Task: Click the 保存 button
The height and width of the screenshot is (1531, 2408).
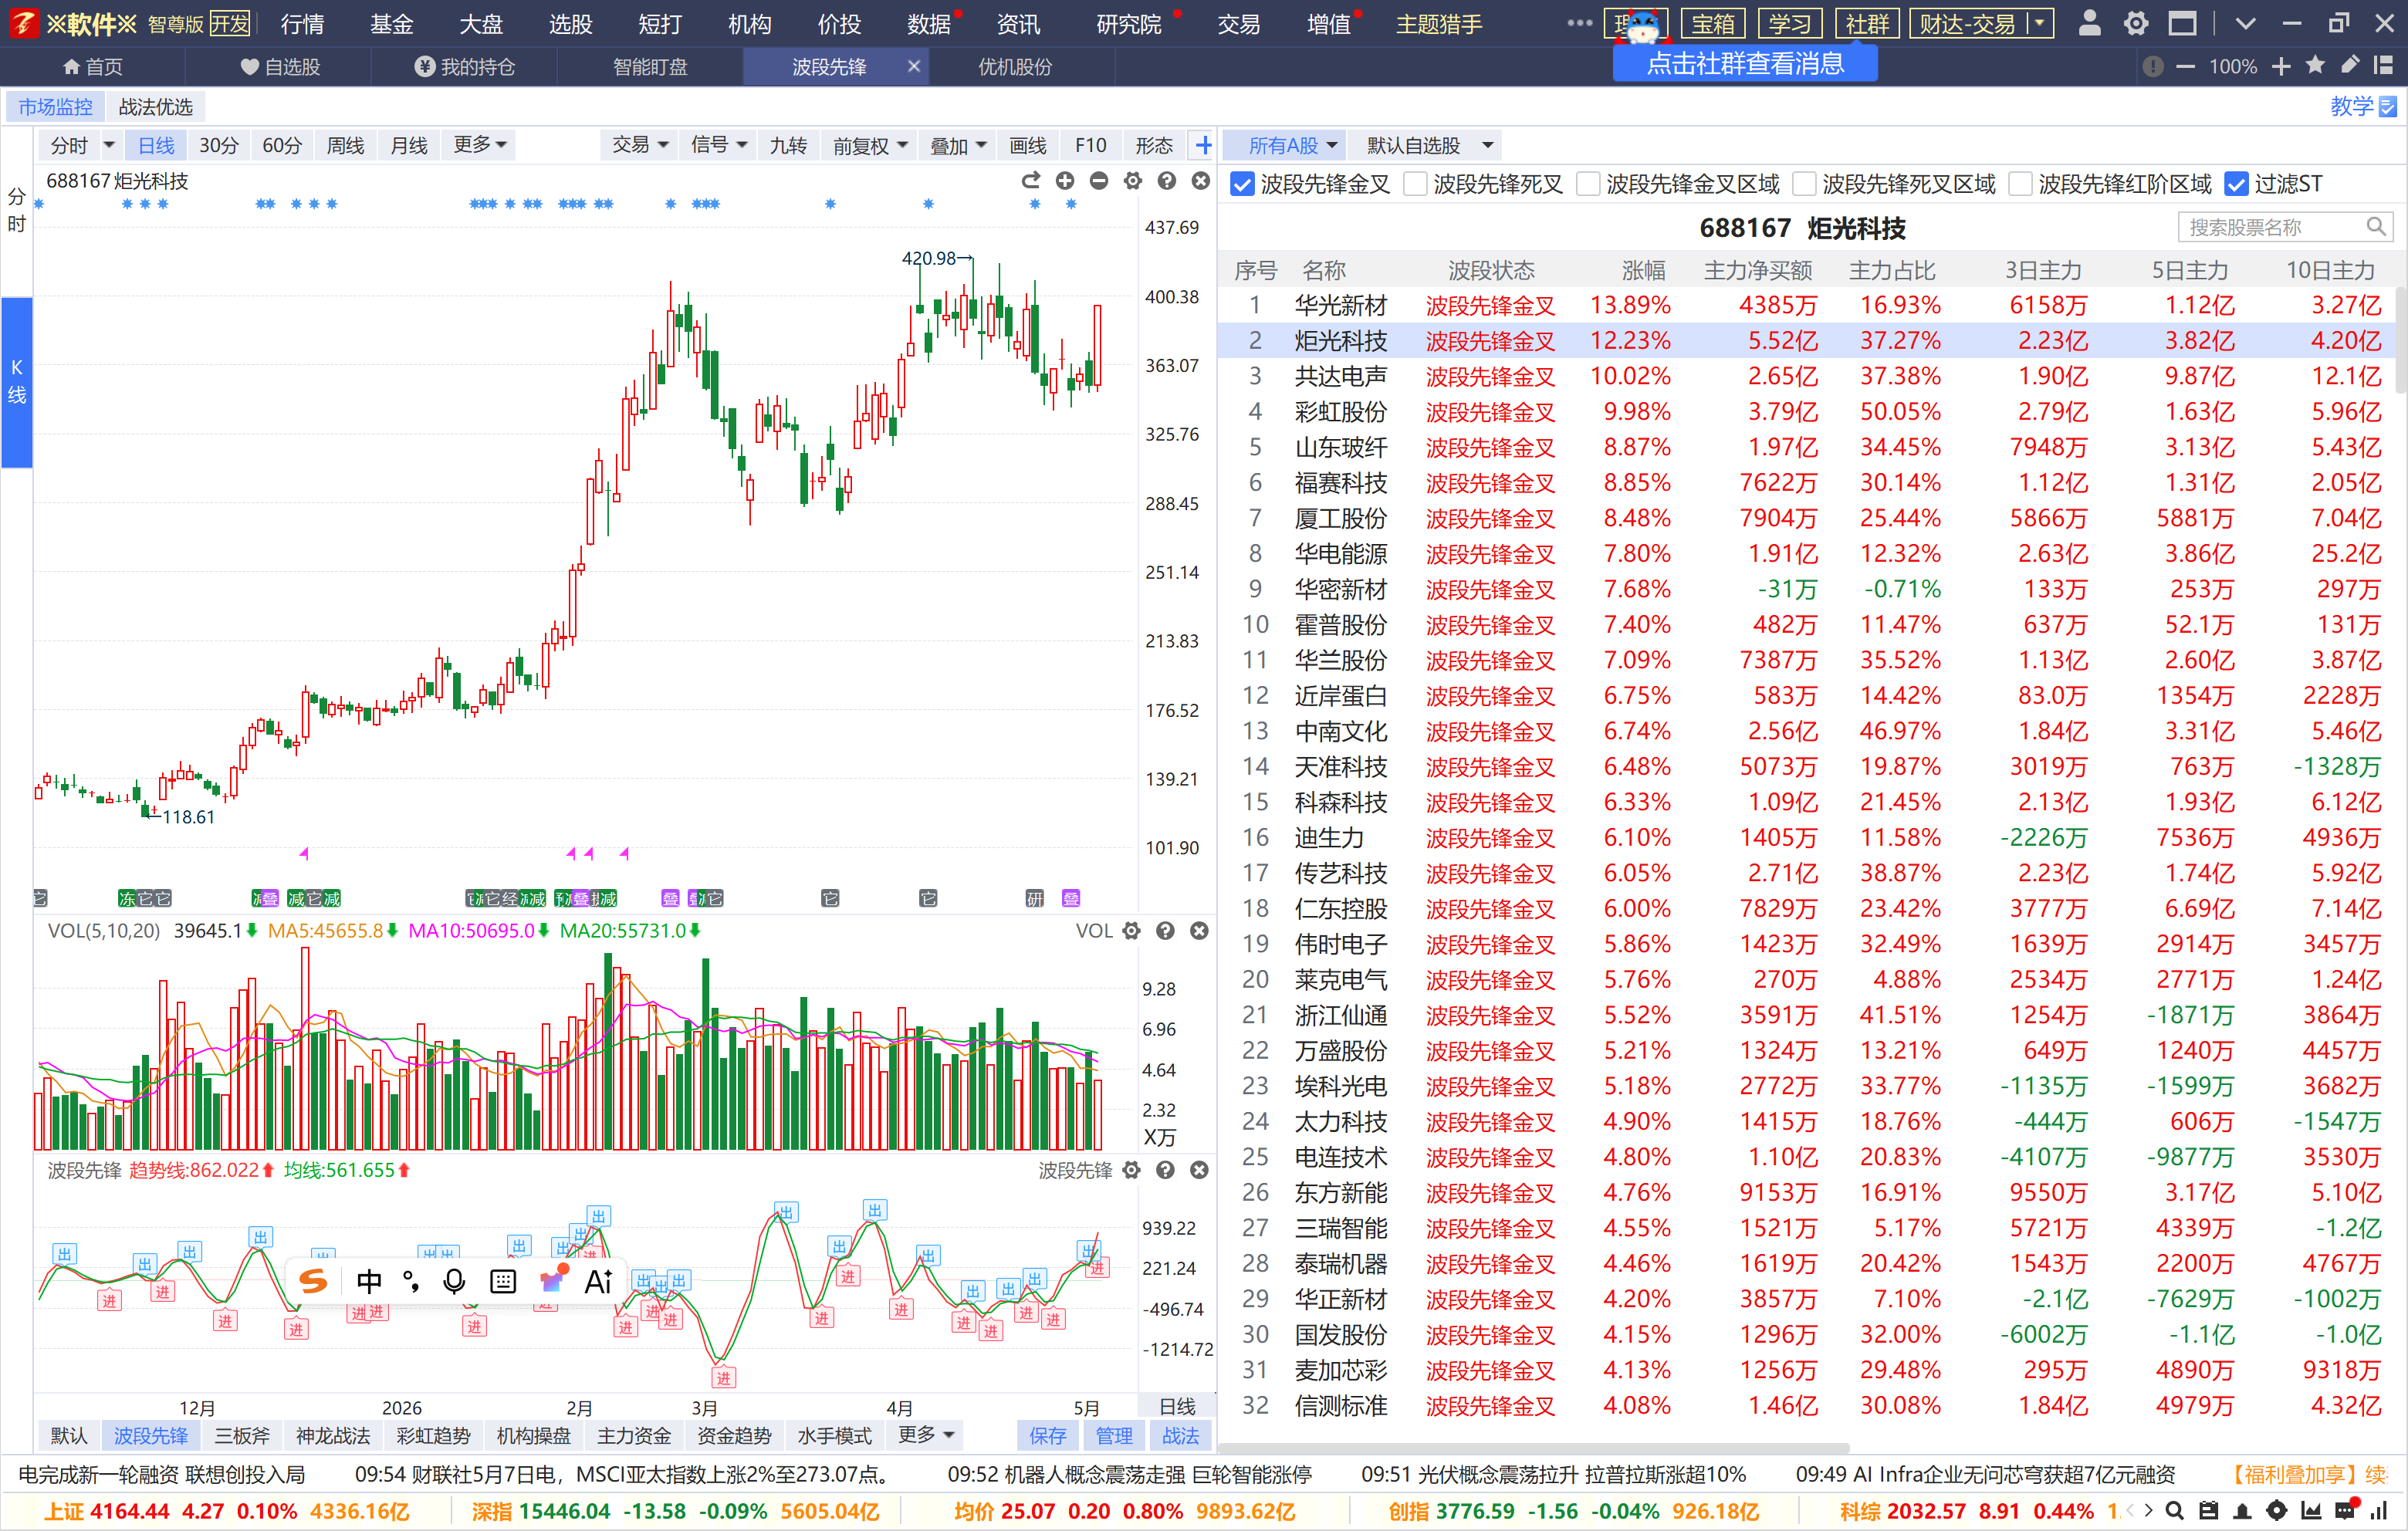Action: coord(1047,1436)
